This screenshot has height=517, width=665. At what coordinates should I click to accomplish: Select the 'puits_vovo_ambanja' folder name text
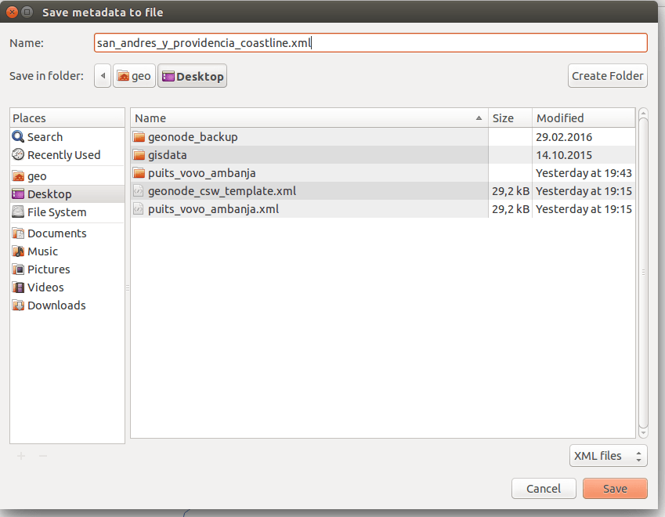[202, 173]
